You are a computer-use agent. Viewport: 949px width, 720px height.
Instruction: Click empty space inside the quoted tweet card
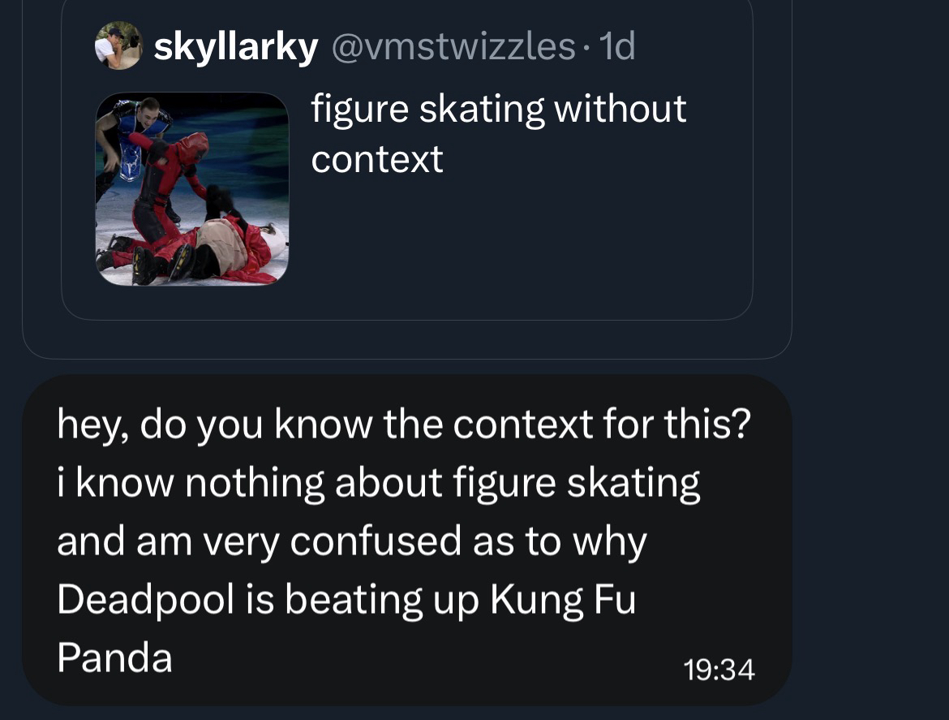519,252
